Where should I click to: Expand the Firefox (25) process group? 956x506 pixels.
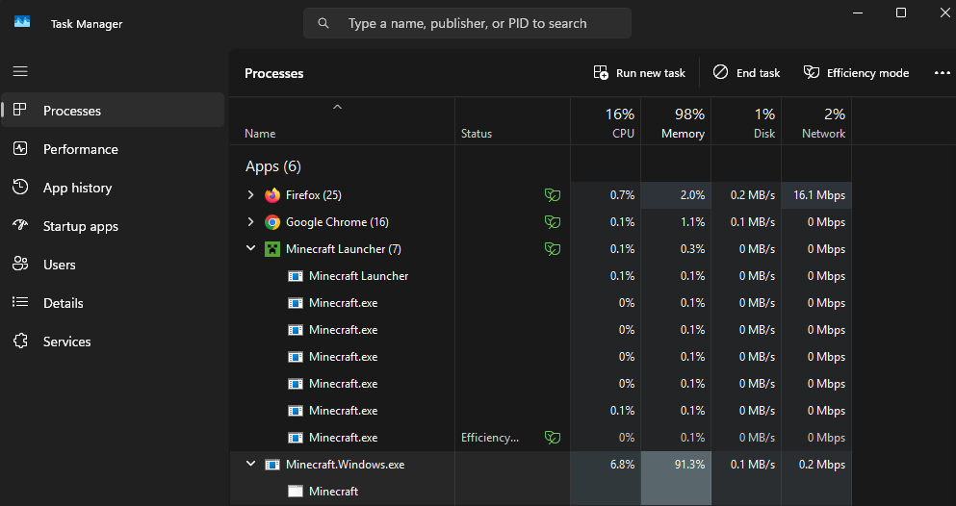[x=250, y=195]
